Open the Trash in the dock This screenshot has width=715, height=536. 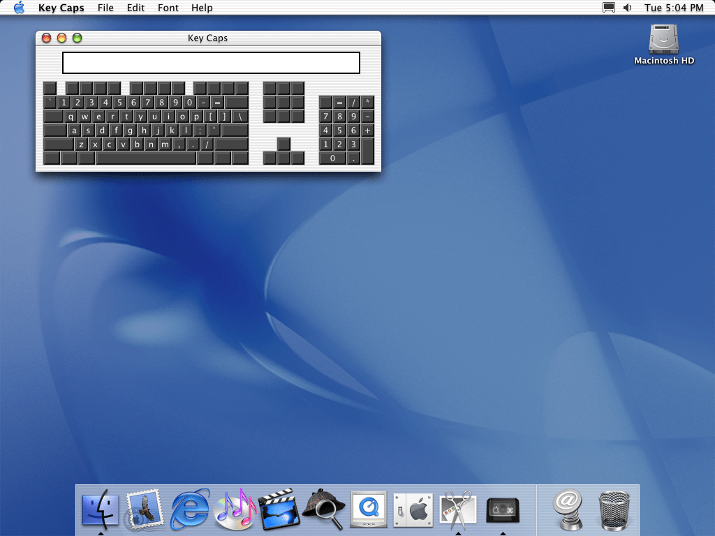(614, 509)
